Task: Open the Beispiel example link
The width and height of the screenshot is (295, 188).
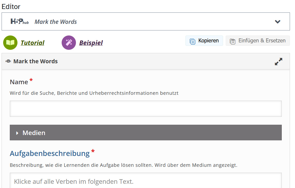Action: (x=91, y=43)
